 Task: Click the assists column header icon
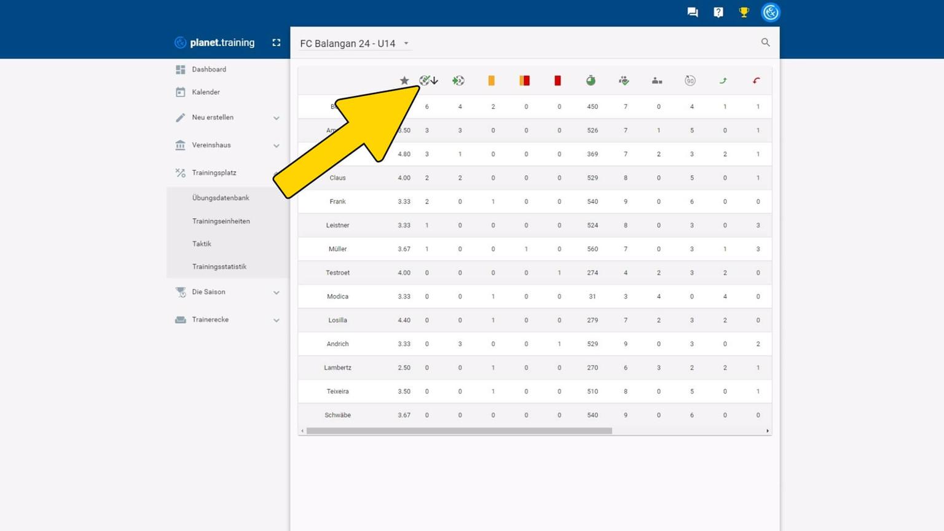pos(458,81)
